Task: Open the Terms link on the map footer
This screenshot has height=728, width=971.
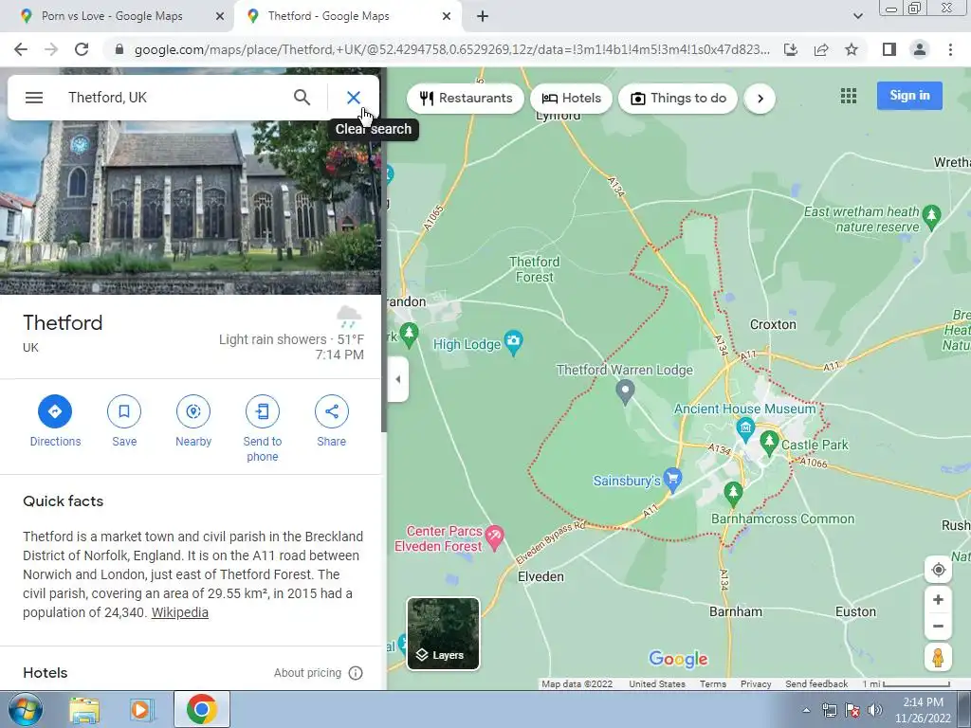Action: coord(713,684)
